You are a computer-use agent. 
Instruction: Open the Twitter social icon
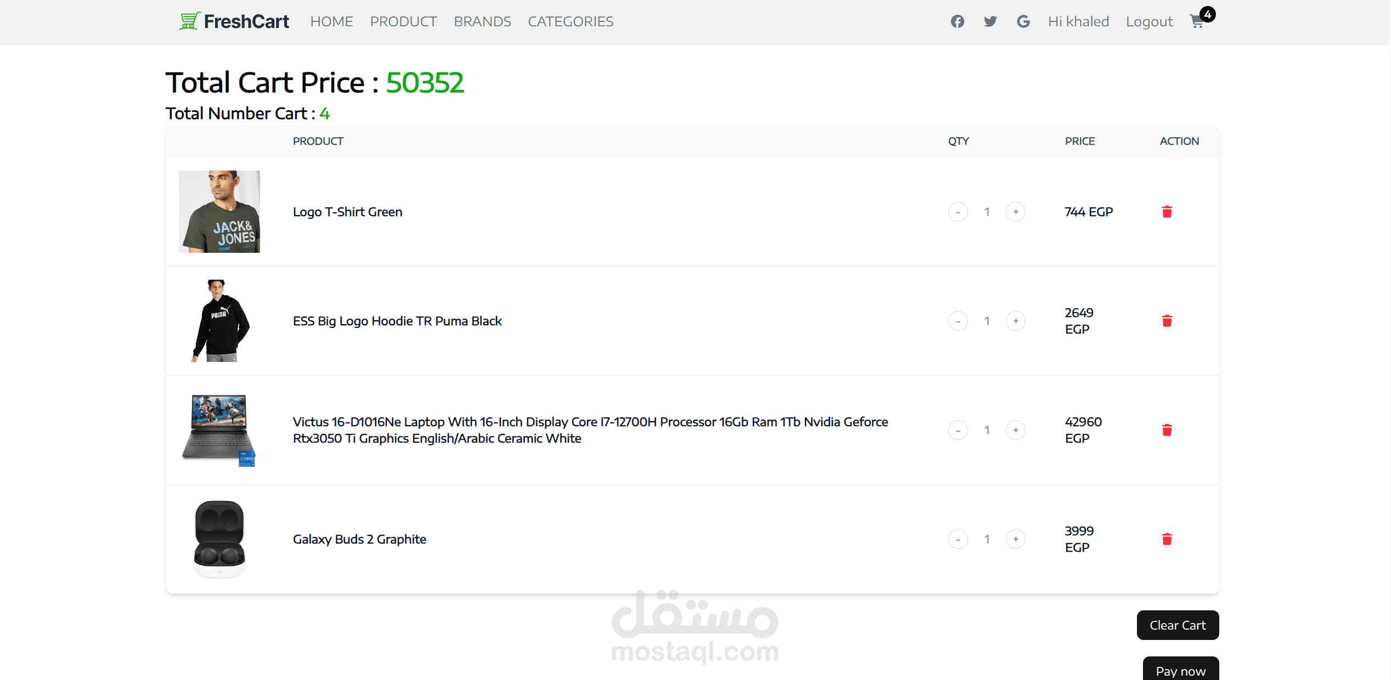990,21
